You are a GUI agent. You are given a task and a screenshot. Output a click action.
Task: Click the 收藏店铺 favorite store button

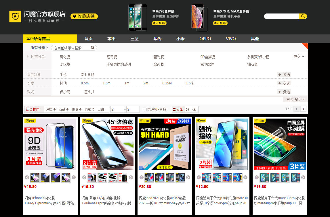pos(84,16)
